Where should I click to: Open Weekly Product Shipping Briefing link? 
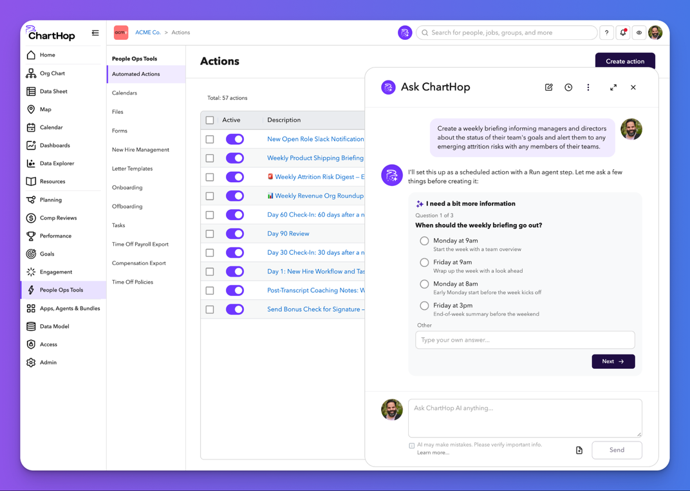coord(315,158)
